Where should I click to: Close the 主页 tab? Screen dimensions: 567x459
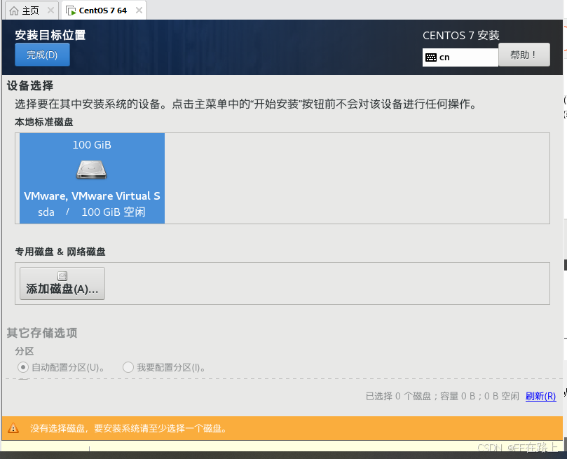pos(51,11)
